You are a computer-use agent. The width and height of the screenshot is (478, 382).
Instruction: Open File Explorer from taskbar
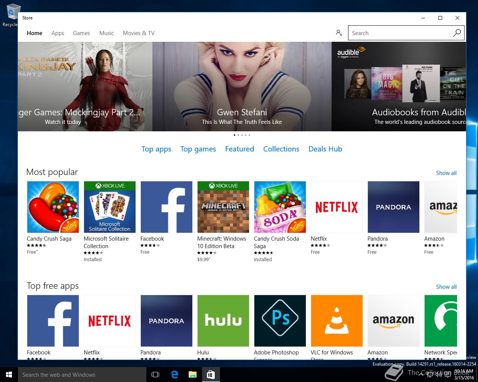click(192, 375)
